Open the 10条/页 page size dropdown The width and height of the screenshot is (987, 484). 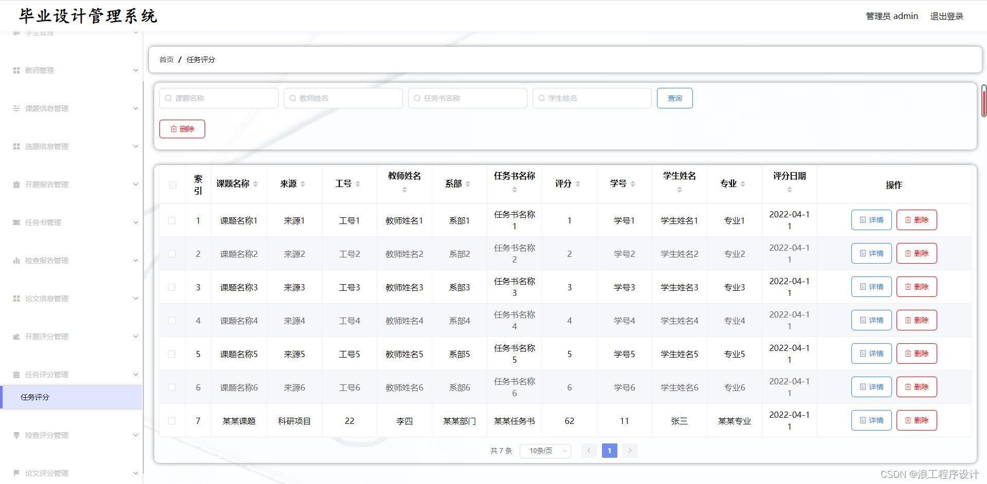click(545, 451)
